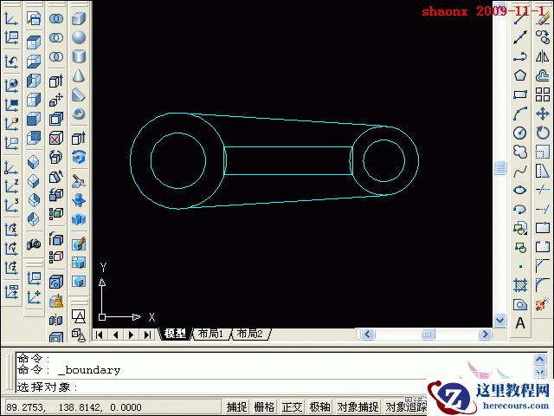Go to the next layout tab
554x416 pixels.
(132, 335)
